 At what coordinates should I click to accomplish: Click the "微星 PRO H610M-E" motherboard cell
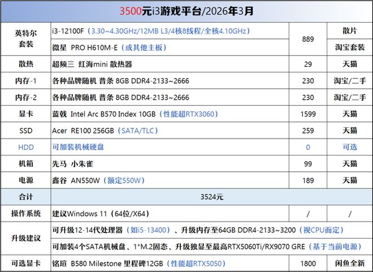(170, 48)
